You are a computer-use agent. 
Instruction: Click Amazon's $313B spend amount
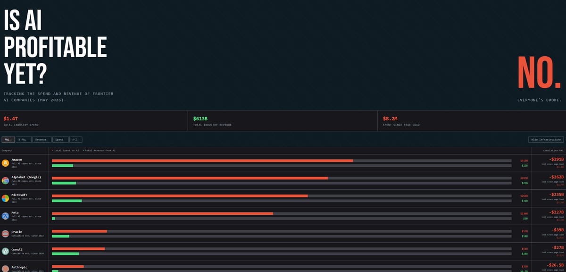[524, 161]
